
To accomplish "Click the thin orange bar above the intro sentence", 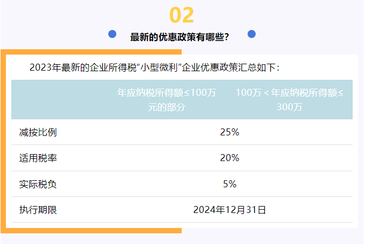I will [91, 52].
